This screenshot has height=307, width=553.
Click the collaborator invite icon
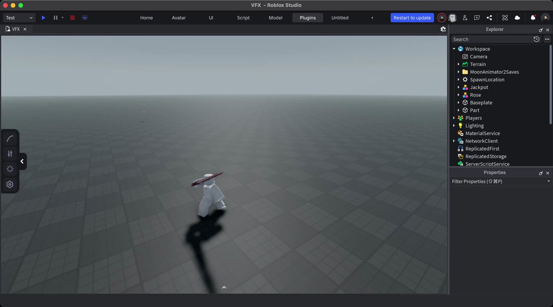coord(465,17)
